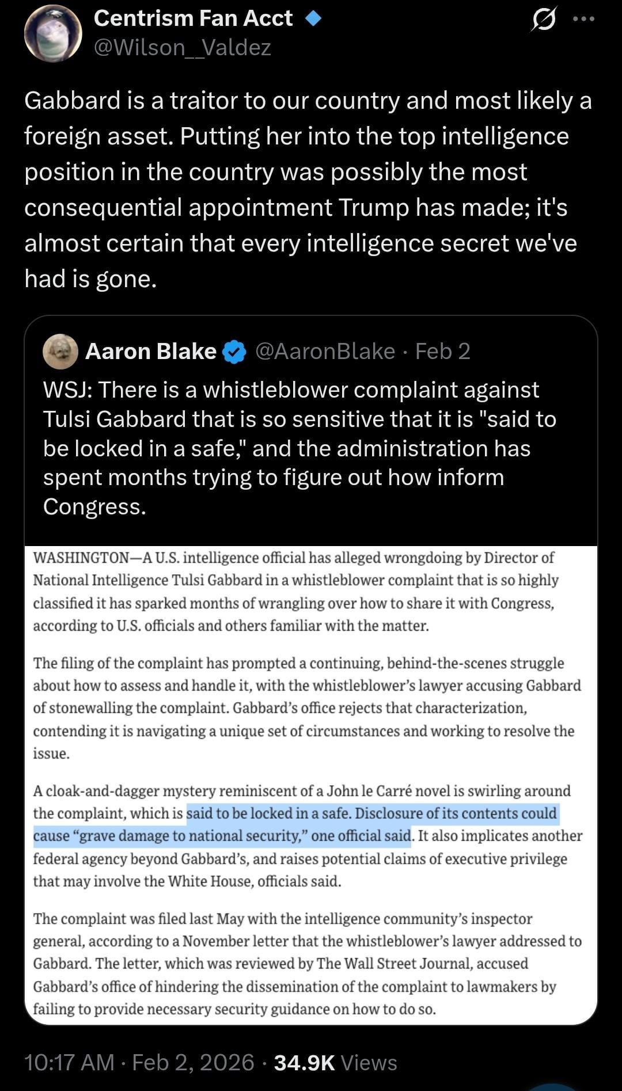The width and height of the screenshot is (622, 1091).
Task: Open the Centrism Fan Acct display name
Action: coord(193,18)
